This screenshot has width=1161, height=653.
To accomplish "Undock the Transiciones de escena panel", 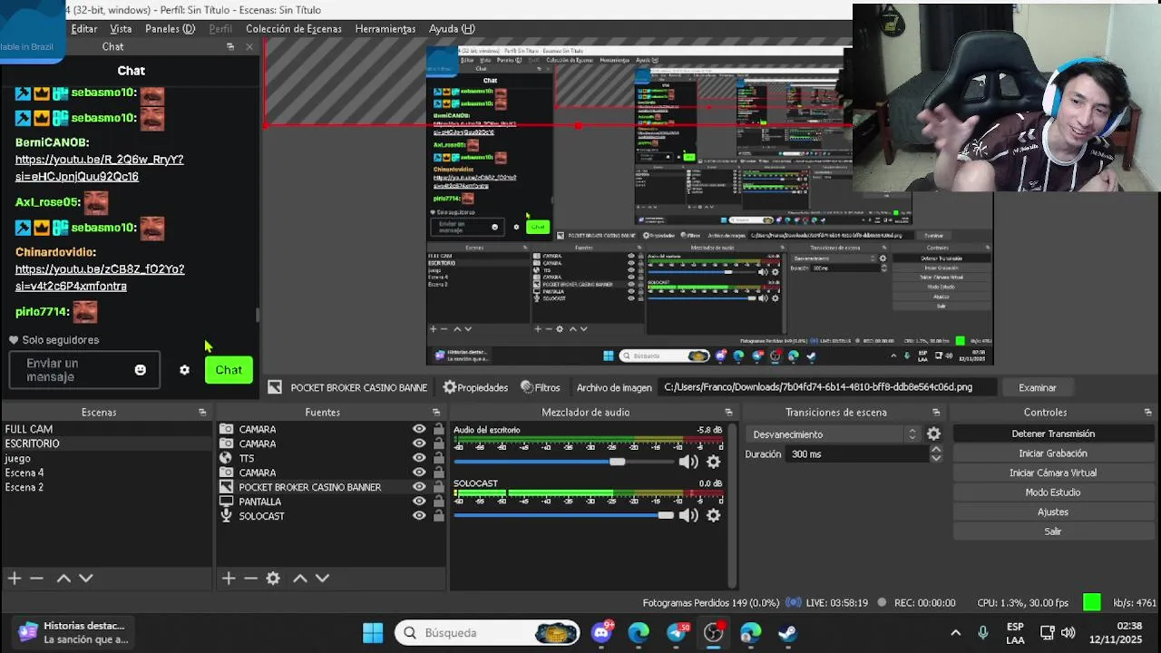I will (x=936, y=412).
